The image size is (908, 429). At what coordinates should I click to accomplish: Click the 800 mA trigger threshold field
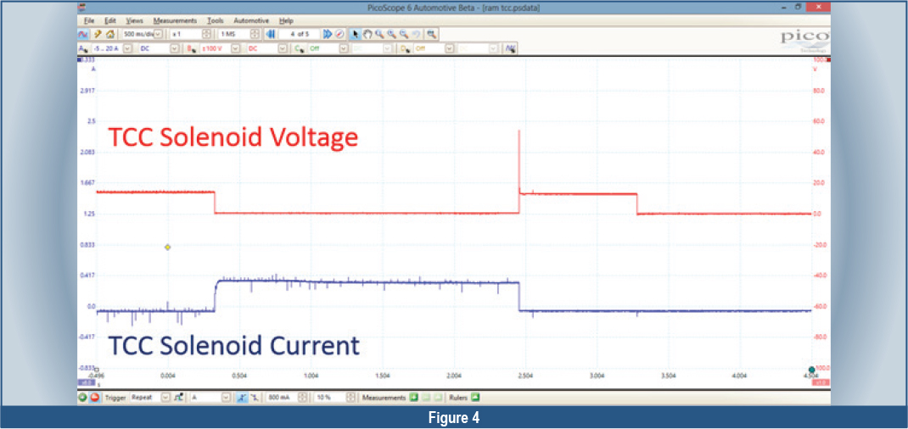point(280,397)
